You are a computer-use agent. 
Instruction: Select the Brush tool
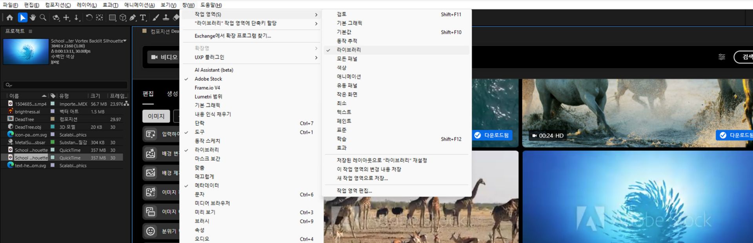click(x=156, y=18)
